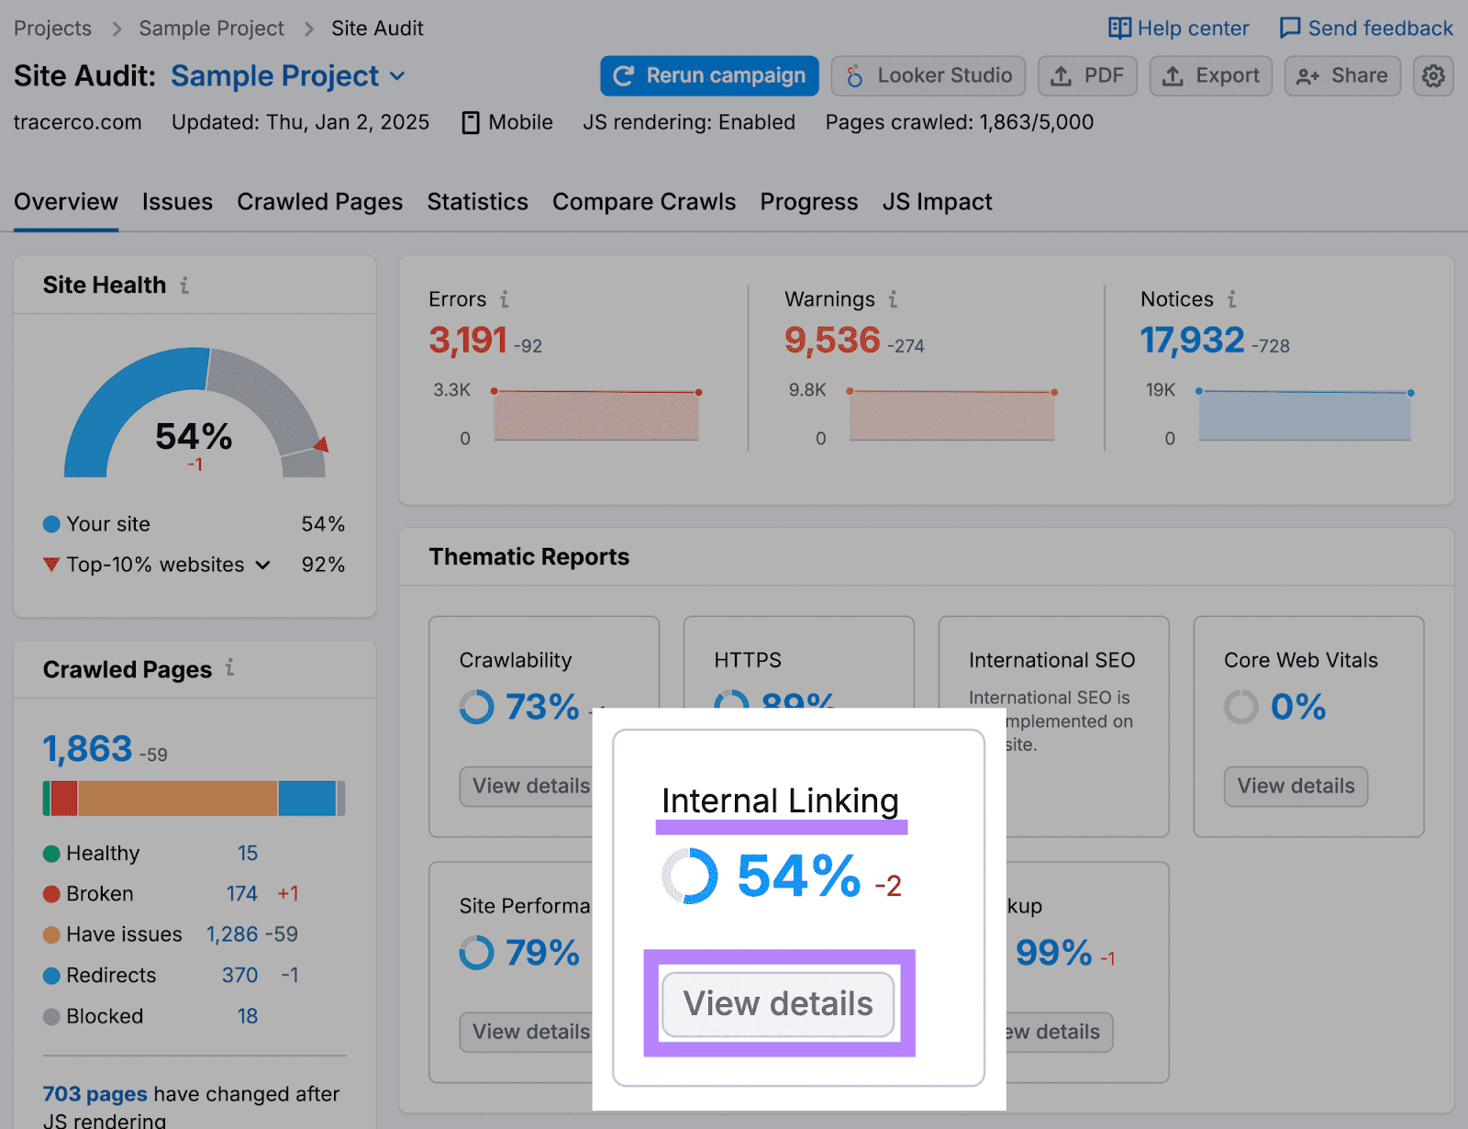
Task: Switch to the Overview tab
Action: (x=66, y=202)
